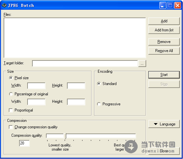Click the 'Lowest quality, smaller size' label
Screen dimensions: 183x159
tap(60, 147)
